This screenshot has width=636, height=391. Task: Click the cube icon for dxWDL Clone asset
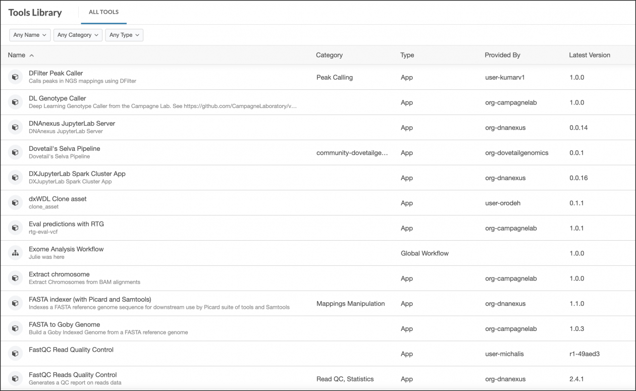coord(15,203)
